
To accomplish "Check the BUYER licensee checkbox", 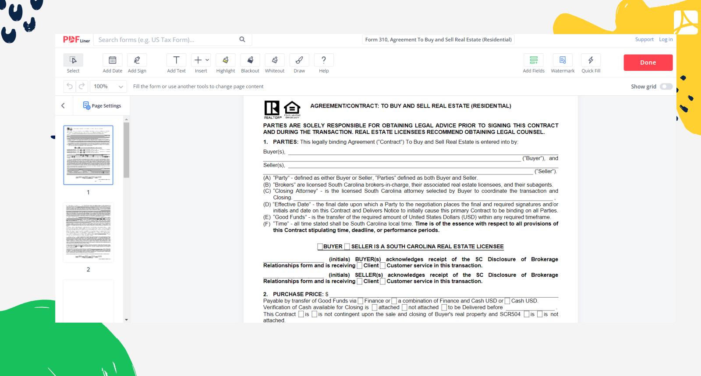I will pos(320,247).
